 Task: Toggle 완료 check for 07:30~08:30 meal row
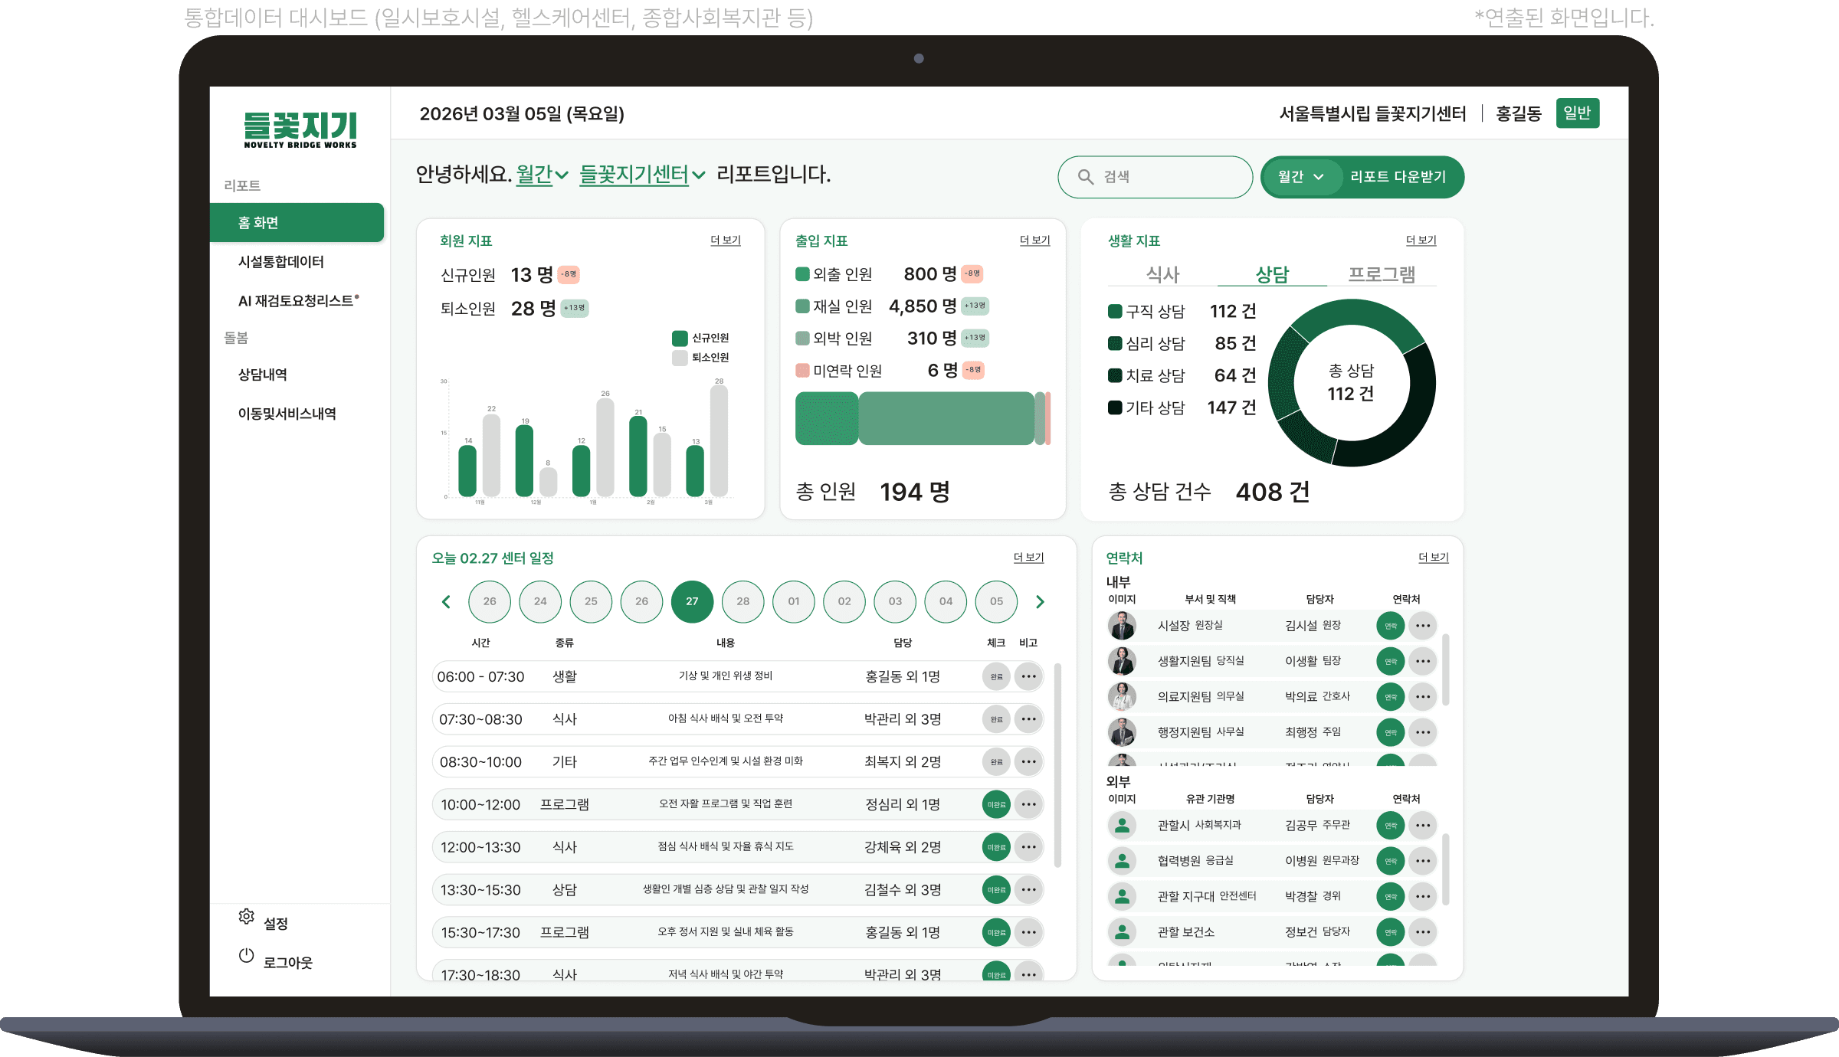(x=996, y=719)
